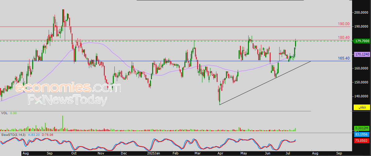371x156 pixels.
Task: Select the 180.40 resistance level label
Action: (x=343, y=38)
